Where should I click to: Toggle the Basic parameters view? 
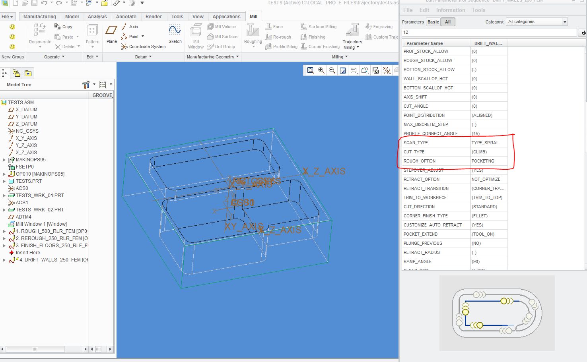(433, 22)
